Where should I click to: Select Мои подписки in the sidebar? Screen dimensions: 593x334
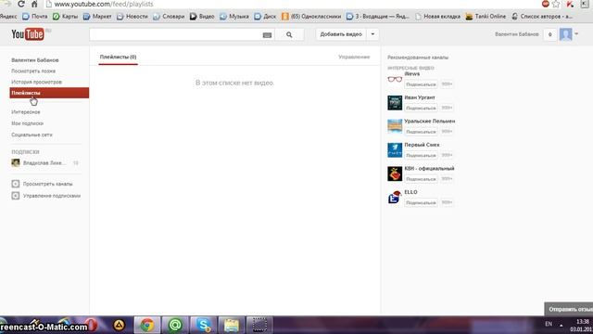coord(27,123)
